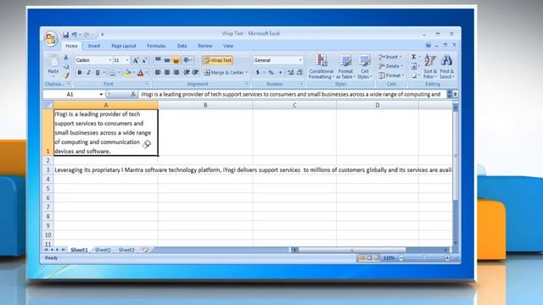
Task: Toggle Center horizontal alignment
Action: point(167,72)
